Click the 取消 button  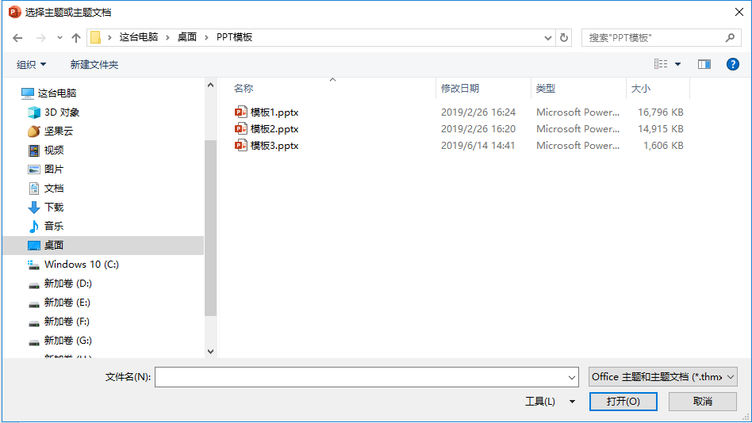point(703,402)
